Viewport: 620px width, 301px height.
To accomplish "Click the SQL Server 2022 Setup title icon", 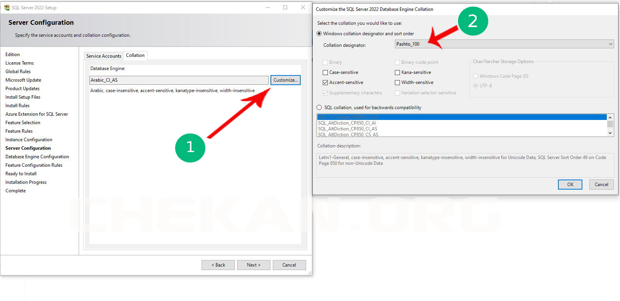I will click(x=7, y=7).
